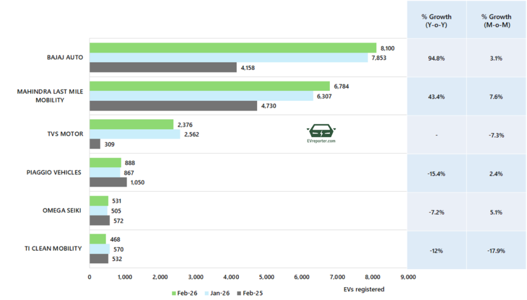527x300 pixels.
Task: Click Bajaj Auto's gray 4,158 bar
Action: [163, 67]
